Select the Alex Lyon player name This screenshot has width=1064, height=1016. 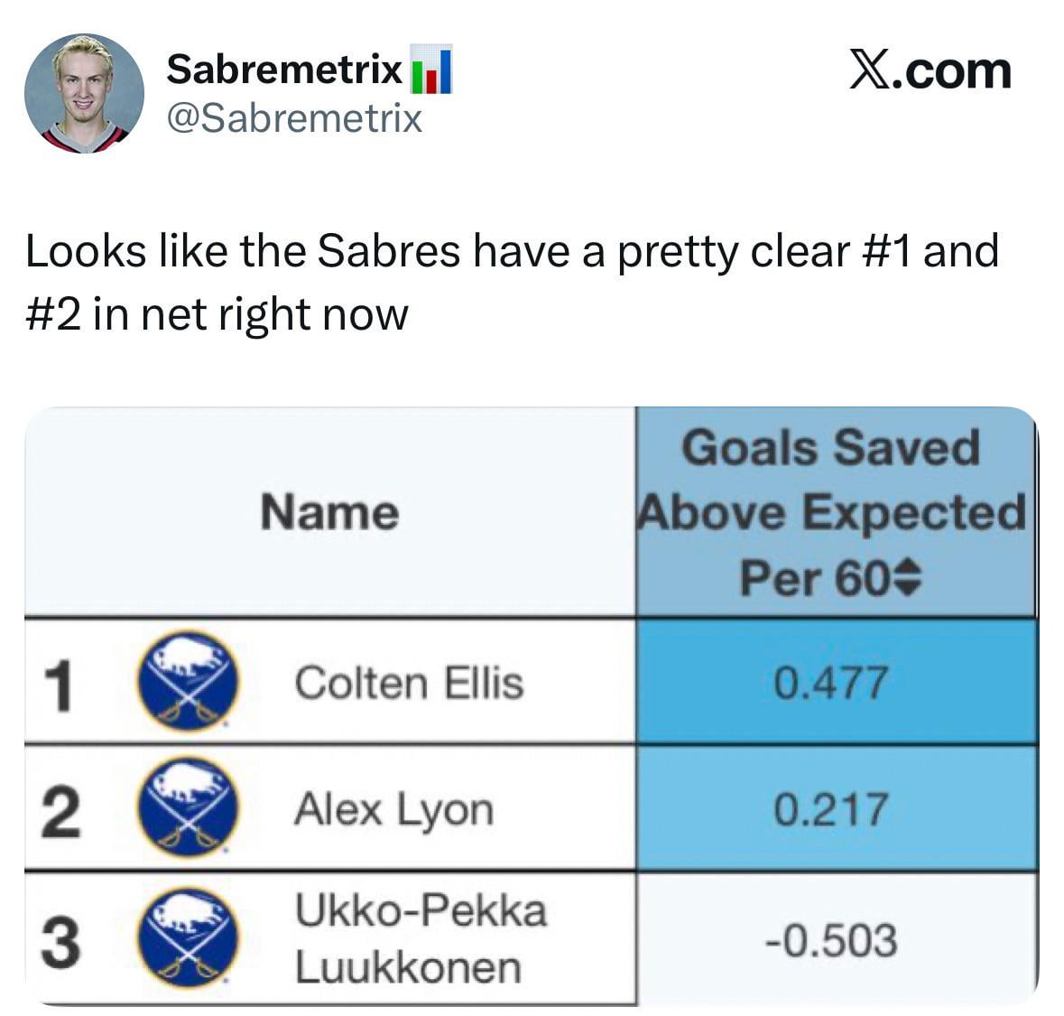click(393, 808)
